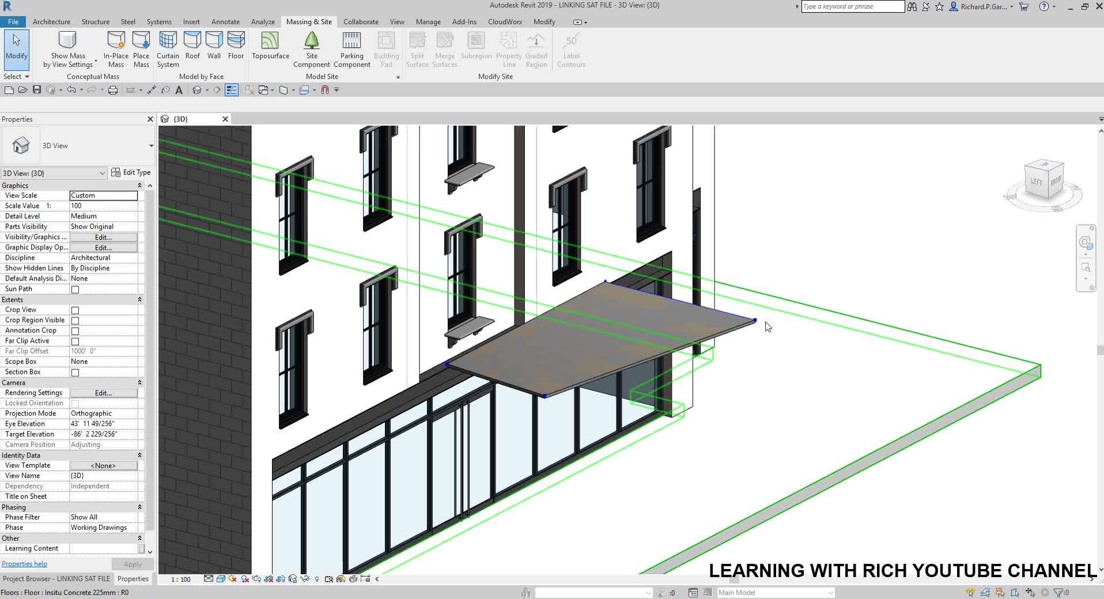Select the Floor by face tool
Screen dimensions: 1104x599
pos(236,46)
